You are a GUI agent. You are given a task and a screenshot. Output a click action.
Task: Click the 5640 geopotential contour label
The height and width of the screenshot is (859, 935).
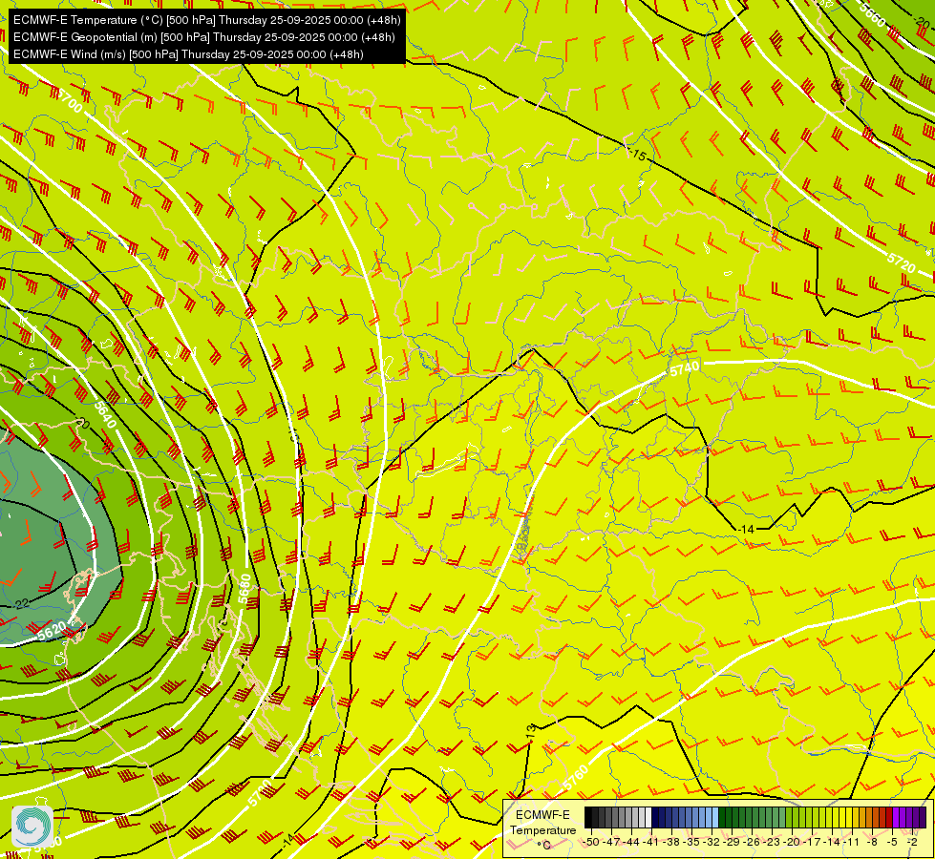pyautogui.click(x=105, y=414)
